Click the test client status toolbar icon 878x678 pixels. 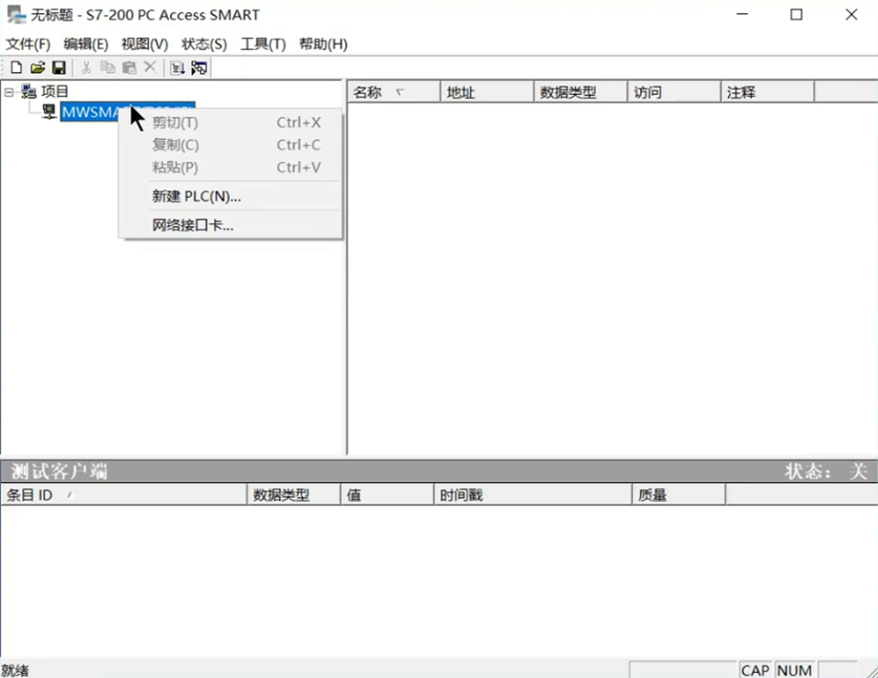coord(199,68)
